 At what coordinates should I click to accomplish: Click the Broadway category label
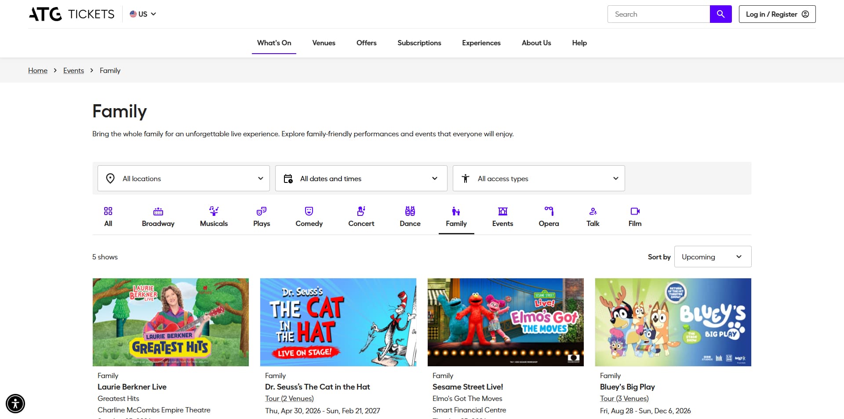(x=158, y=223)
